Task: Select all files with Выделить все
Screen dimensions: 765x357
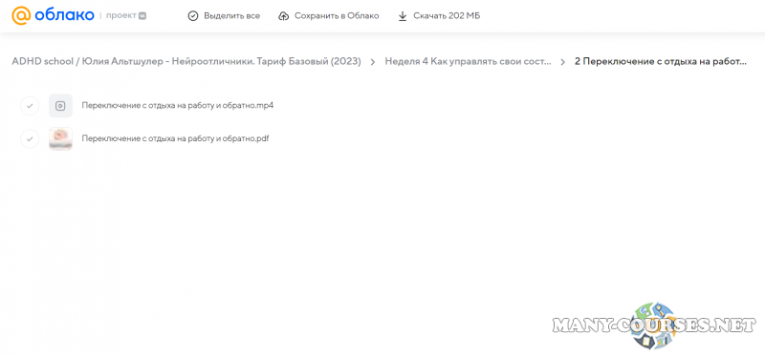Action: [x=224, y=16]
